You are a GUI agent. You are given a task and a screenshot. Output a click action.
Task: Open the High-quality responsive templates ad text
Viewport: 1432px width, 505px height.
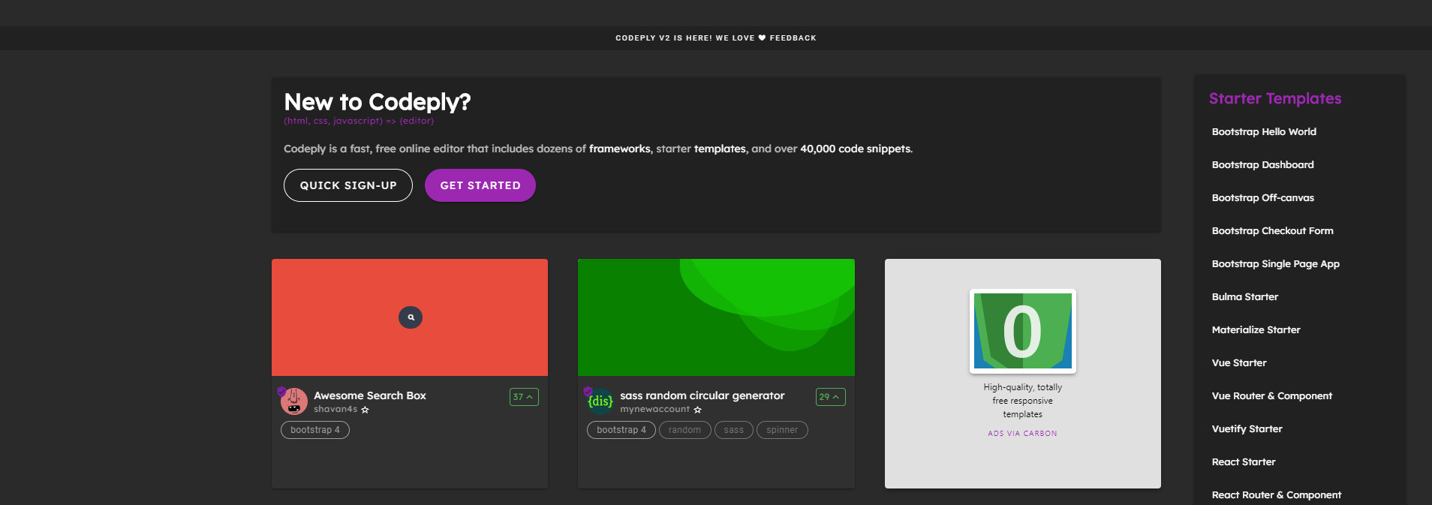coord(1022,401)
